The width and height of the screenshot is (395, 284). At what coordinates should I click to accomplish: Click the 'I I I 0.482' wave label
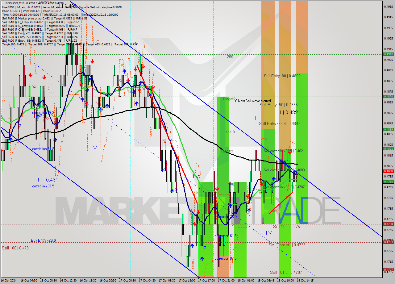[x=287, y=113]
